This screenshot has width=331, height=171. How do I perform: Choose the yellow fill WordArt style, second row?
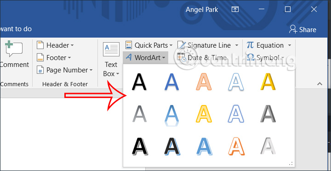[x=204, y=114]
